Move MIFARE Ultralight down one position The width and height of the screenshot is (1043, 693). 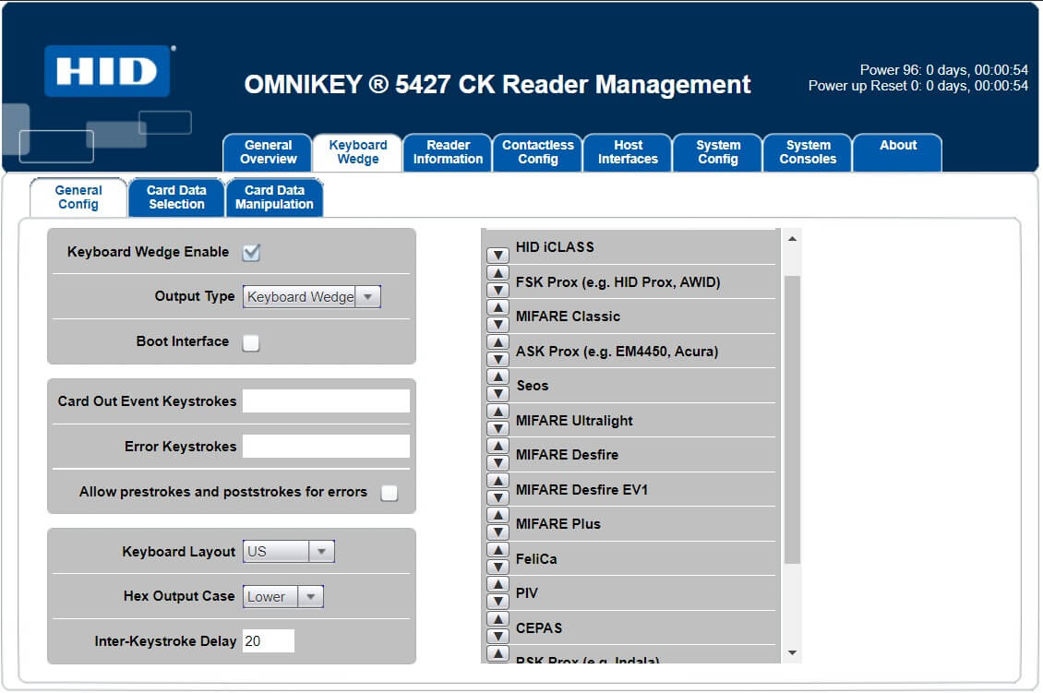498,428
